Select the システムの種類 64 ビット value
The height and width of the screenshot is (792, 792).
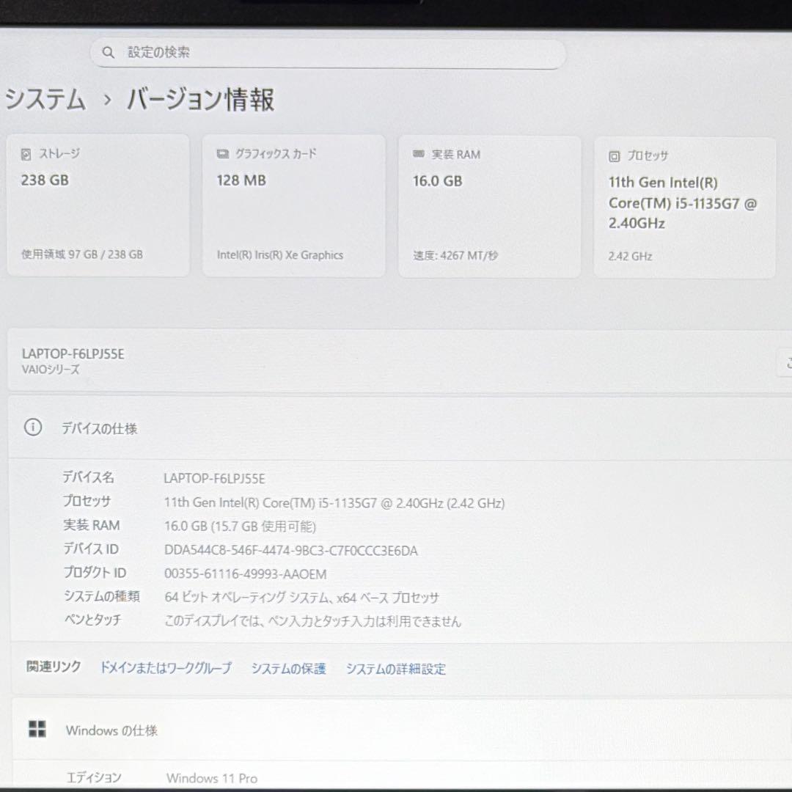pos(301,598)
